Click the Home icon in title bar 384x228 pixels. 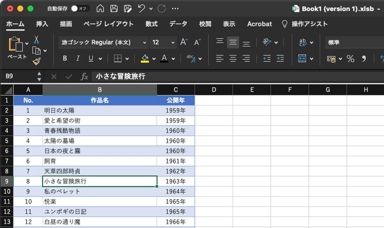pos(100,9)
